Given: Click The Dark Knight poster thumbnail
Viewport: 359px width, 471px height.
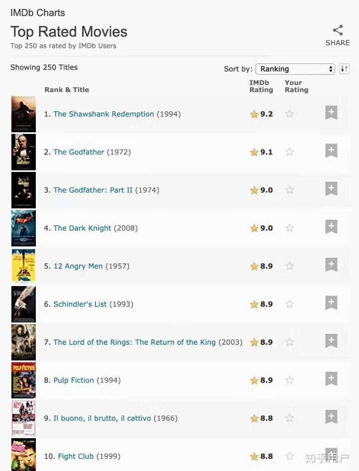Looking at the screenshot, I should coord(23,228).
